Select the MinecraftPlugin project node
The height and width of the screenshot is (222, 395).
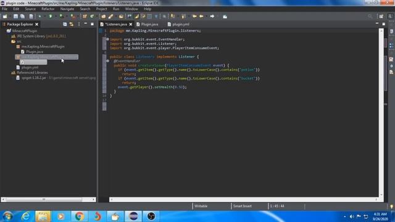click(25, 31)
